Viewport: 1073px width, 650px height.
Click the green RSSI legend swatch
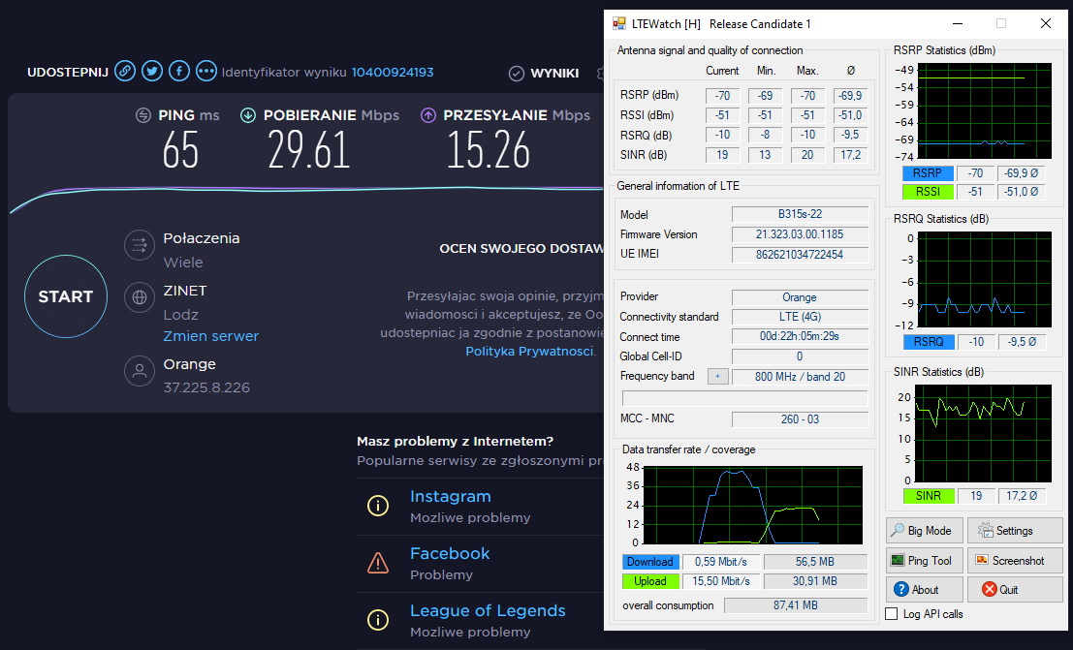[928, 192]
